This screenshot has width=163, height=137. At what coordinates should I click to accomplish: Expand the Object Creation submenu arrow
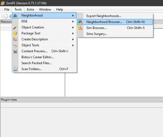pos(73,27)
